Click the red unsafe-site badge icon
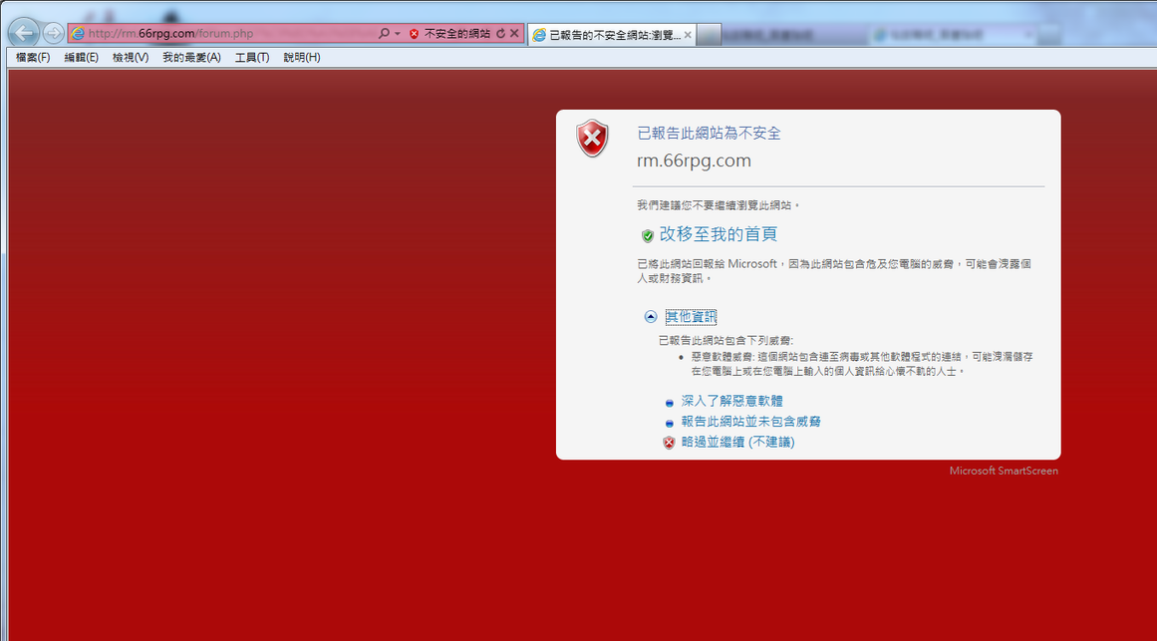Image resolution: width=1157 pixels, height=641 pixels. pyautogui.click(x=414, y=33)
